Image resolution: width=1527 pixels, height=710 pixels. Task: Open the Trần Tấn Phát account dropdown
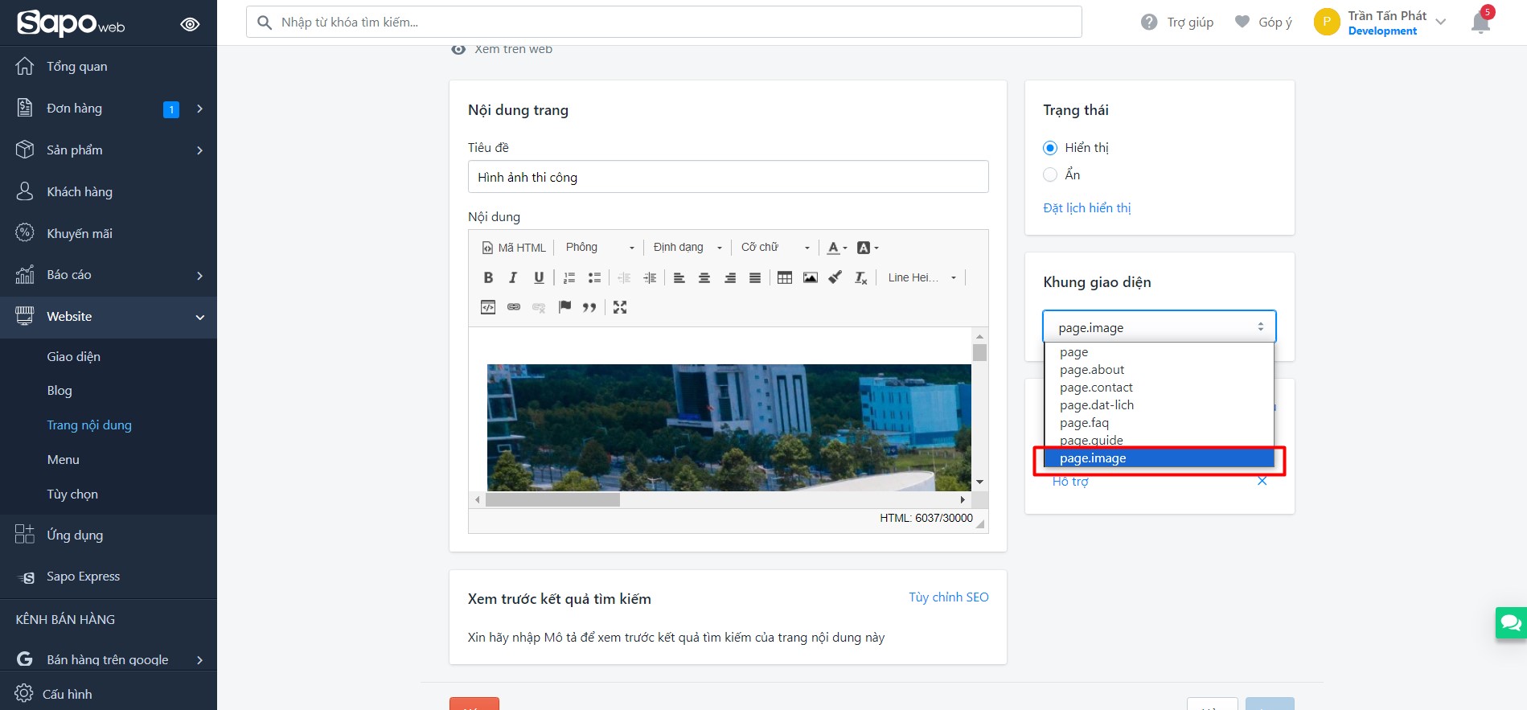(1381, 23)
